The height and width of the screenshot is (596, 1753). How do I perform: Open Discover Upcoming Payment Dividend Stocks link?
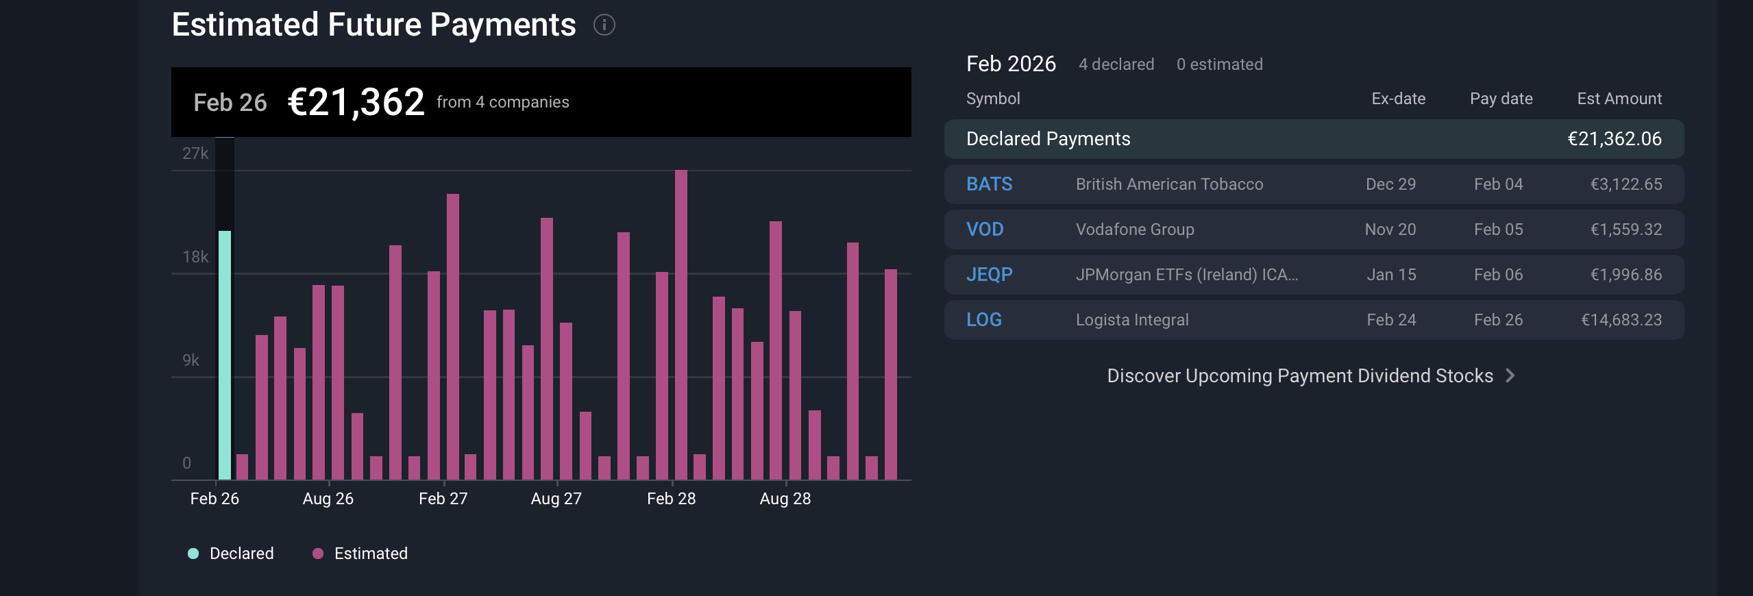pos(1299,376)
